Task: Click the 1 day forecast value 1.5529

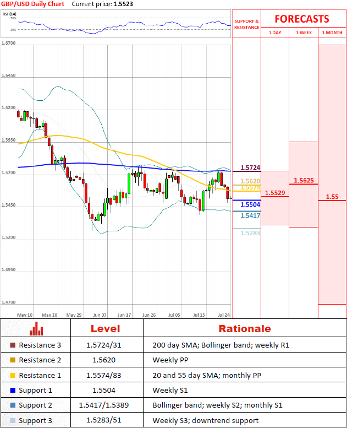Action: (x=275, y=193)
